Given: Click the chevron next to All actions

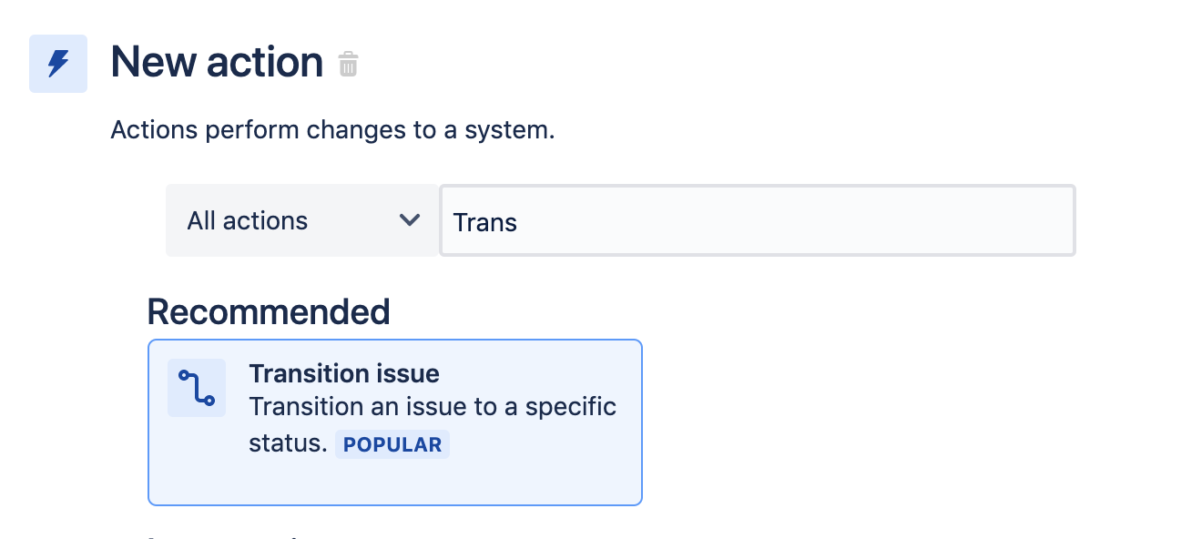Looking at the screenshot, I should point(410,220).
